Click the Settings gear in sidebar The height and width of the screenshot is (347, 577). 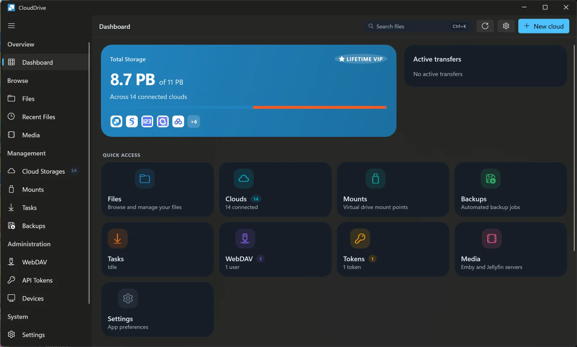pyautogui.click(x=12, y=335)
